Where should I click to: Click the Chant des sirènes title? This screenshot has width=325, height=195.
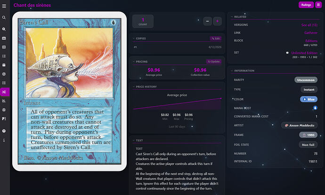pos(32,5)
